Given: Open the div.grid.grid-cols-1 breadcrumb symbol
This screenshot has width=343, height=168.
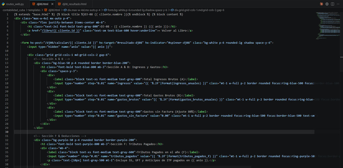Looking at the screenshot, I should [x=197, y=10].
